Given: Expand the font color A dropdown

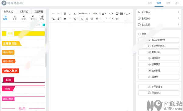Looking at the screenshot, I should 111,13.
